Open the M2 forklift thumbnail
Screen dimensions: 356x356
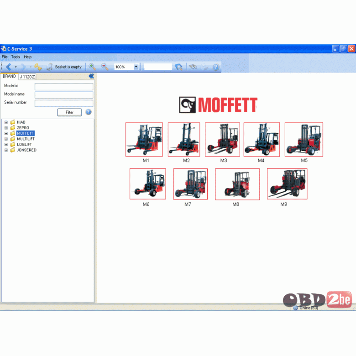click(184, 139)
